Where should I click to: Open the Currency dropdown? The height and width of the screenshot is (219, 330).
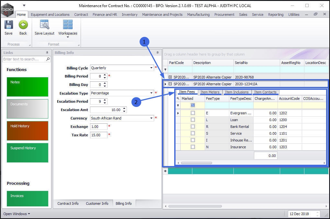point(152,118)
